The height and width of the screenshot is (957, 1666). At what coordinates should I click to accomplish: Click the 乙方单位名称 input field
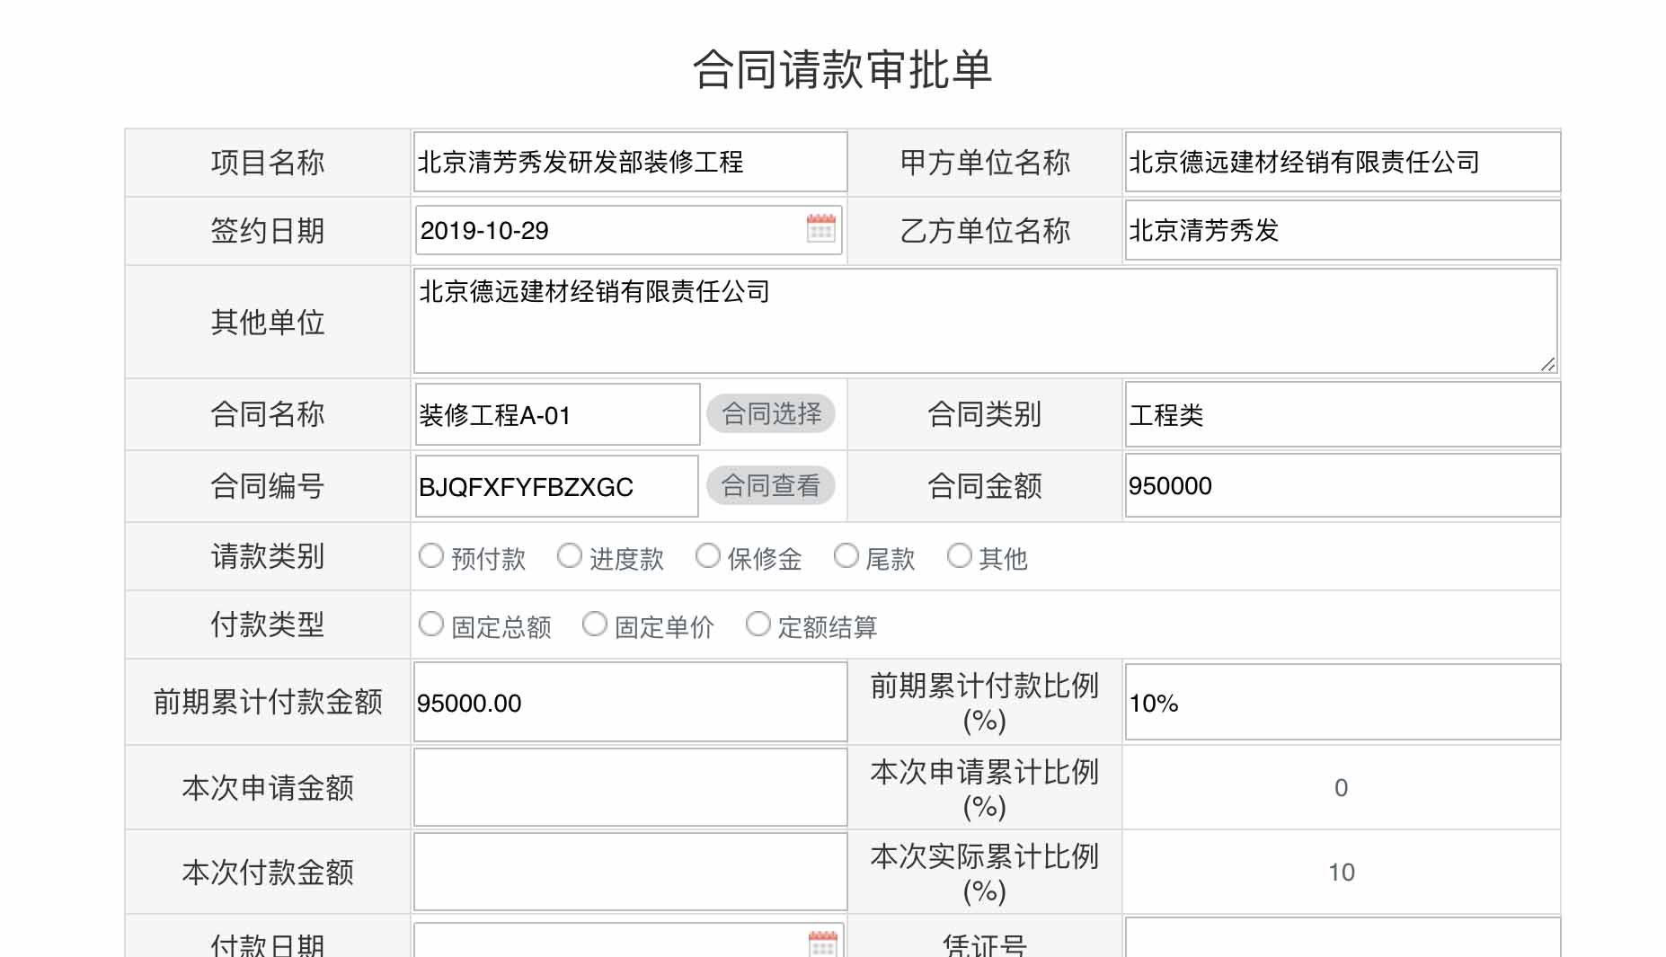[1341, 230]
